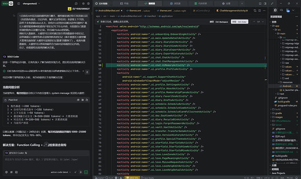Click the scroll-to-bottom arrow in the chat
The image size is (301, 179).
46,144
